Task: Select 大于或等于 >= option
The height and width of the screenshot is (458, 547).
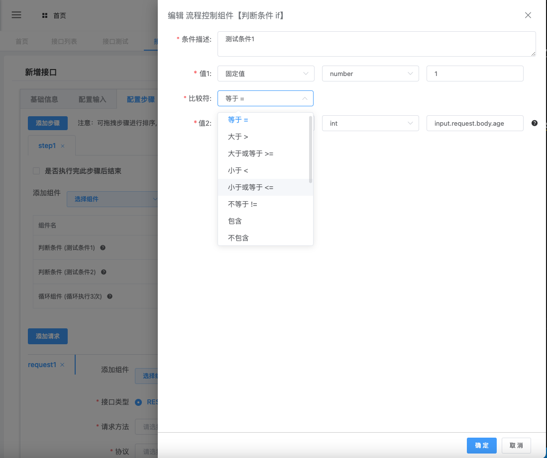Action: [x=263, y=153]
